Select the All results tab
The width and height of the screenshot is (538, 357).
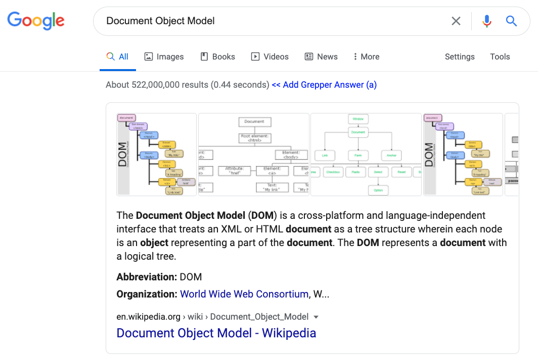click(117, 56)
